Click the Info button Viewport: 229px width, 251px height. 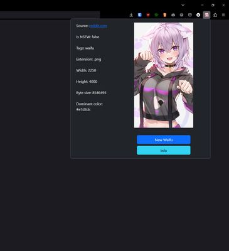(x=164, y=151)
